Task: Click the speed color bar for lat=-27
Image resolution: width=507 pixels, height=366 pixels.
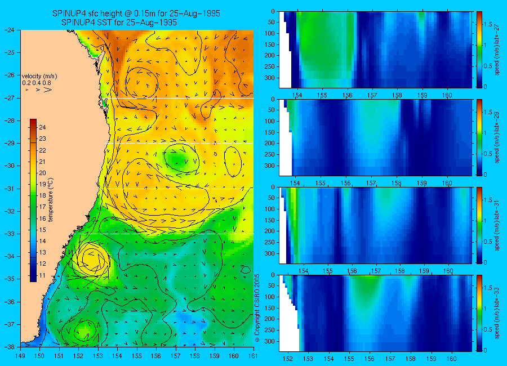Action: [x=479, y=50]
